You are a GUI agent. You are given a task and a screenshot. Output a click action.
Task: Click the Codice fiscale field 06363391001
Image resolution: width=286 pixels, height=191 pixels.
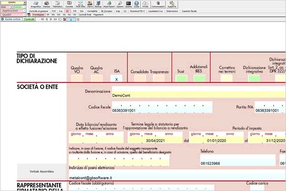pos(162,110)
